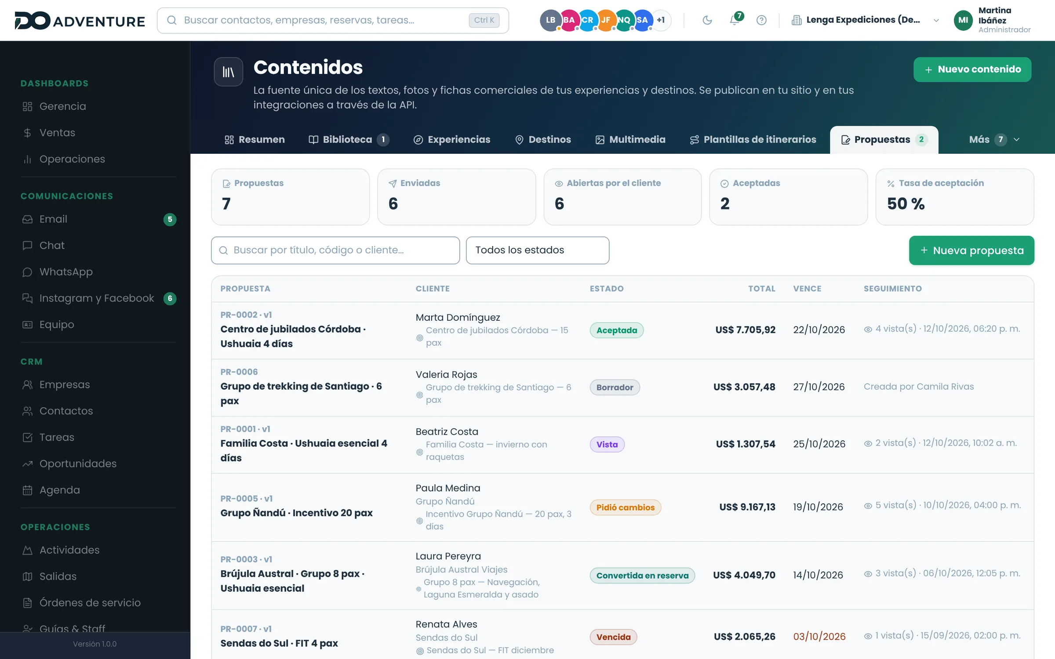Screen dimensions: 1055x659
Task: Open the Experiencias tab
Action: [x=452, y=140]
